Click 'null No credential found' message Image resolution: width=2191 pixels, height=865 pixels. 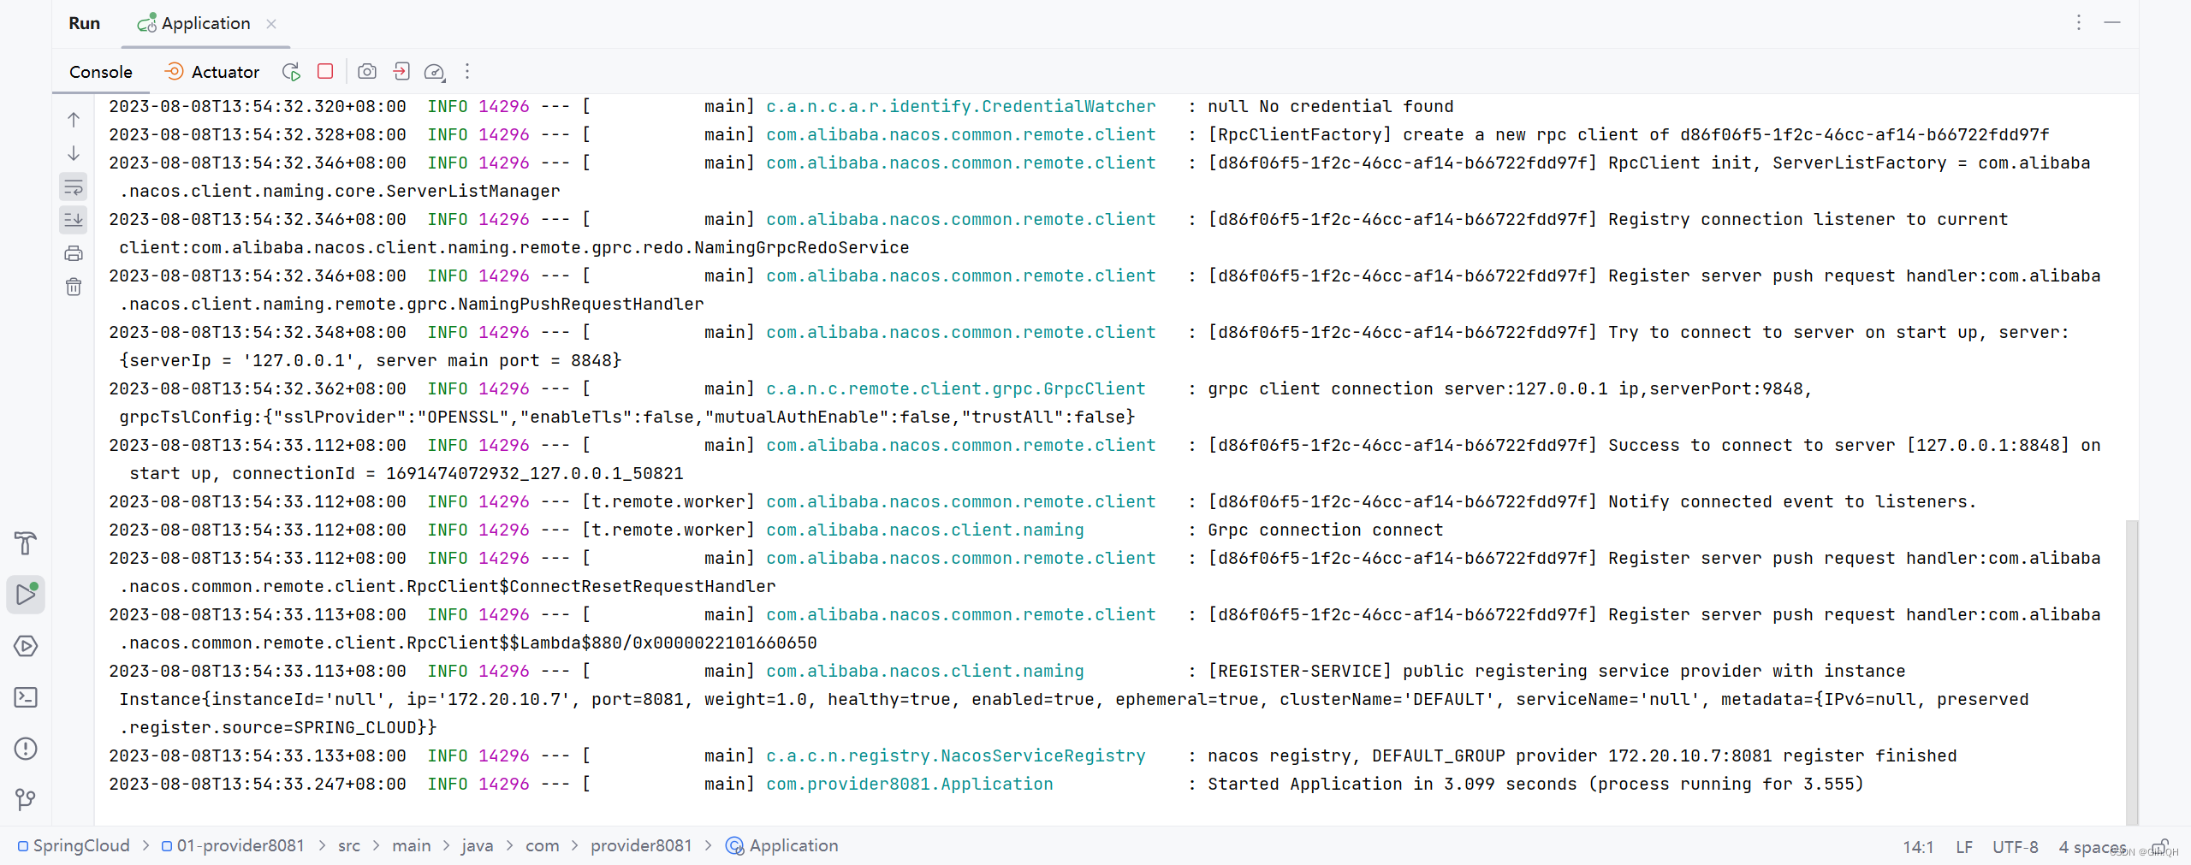click(x=1330, y=106)
